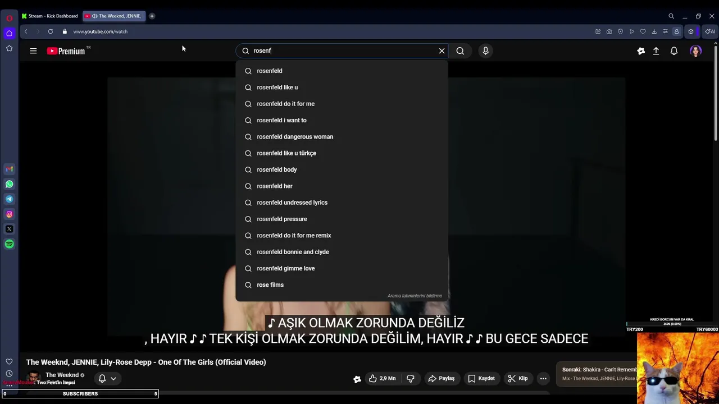Open browser downloads icon
719x404 pixels.
[654, 31]
